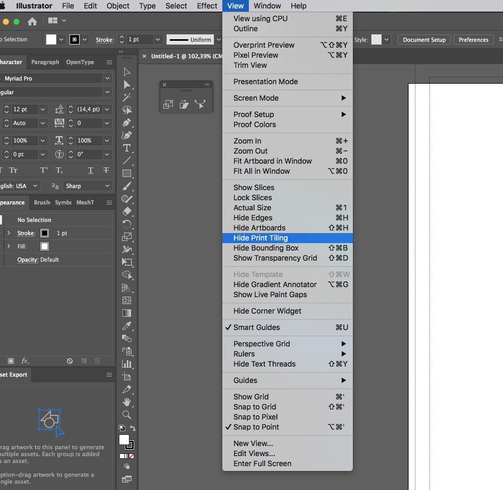Expand the Stroke row in Appearance panel
The height and width of the screenshot is (490, 503).
(8, 233)
